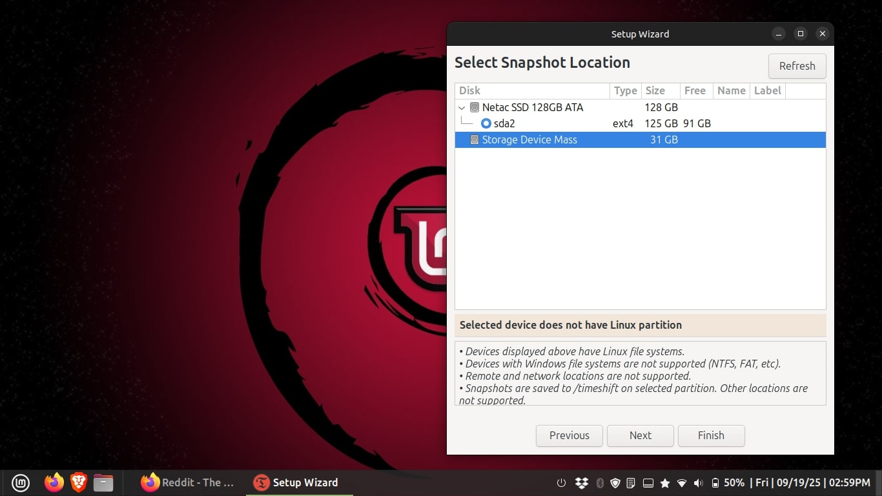Open the file manager launcher
The height and width of the screenshot is (496, 882).
pyautogui.click(x=103, y=482)
